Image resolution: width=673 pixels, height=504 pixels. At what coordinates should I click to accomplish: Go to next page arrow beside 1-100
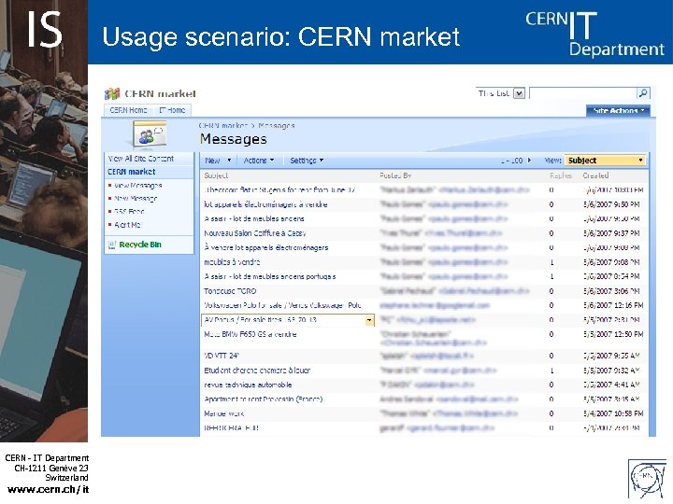pos(529,161)
